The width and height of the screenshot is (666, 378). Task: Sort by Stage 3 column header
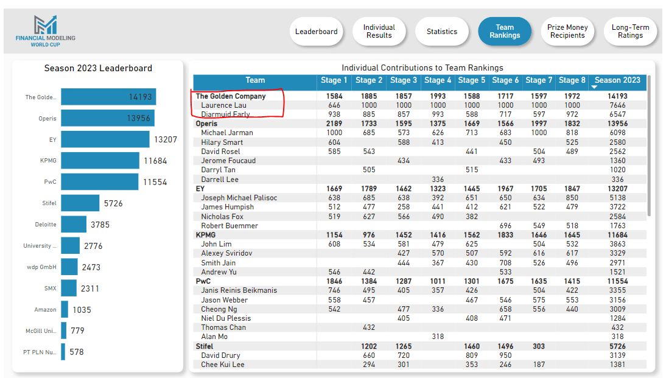[404, 80]
